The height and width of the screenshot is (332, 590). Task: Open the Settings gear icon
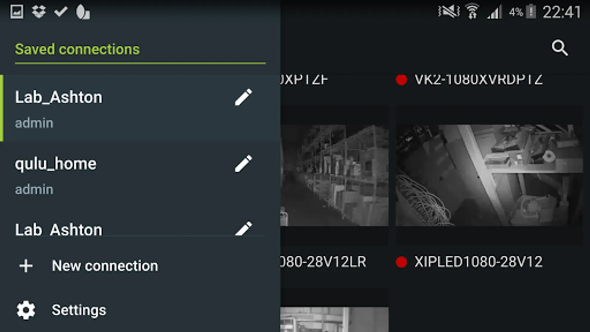(26, 310)
